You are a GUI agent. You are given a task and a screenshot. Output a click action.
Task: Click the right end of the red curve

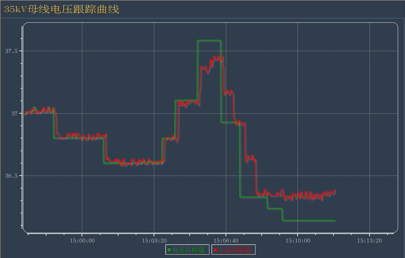coord(335,191)
